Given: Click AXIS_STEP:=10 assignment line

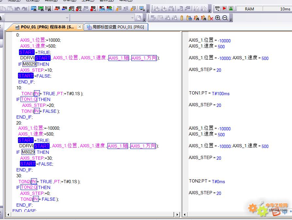Looking at the screenshot, I should pyautogui.click(x=36, y=70).
